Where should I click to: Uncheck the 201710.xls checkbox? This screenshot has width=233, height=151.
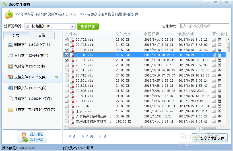click(x=67, y=55)
